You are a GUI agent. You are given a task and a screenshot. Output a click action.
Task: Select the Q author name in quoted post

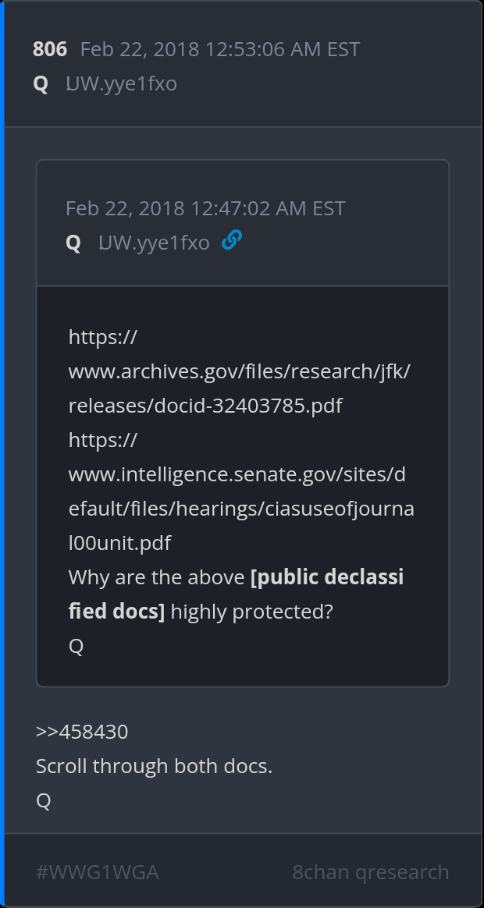[x=73, y=243]
